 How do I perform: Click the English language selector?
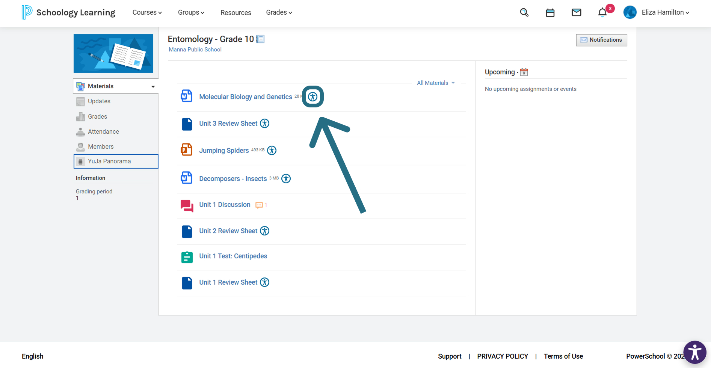(x=33, y=356)
